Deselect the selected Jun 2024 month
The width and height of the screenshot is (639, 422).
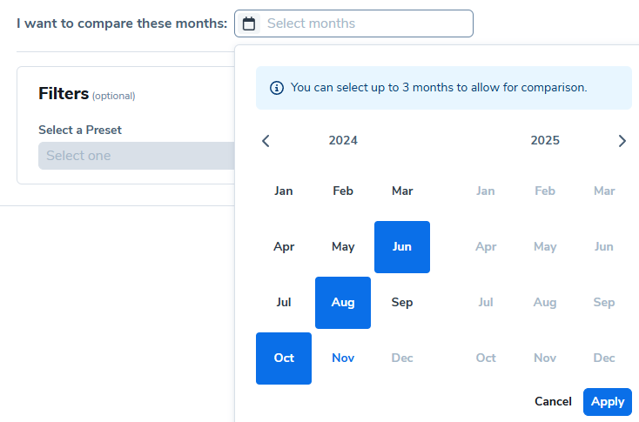tap(402, 247)
